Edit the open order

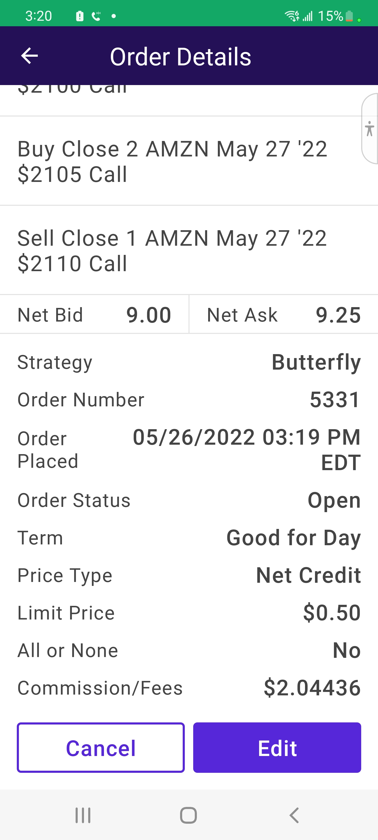(277, 748)
